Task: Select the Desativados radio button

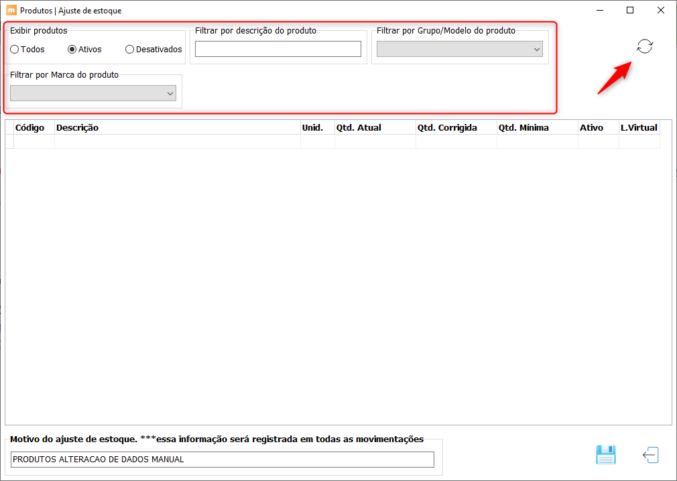Action: pos(153,49)
